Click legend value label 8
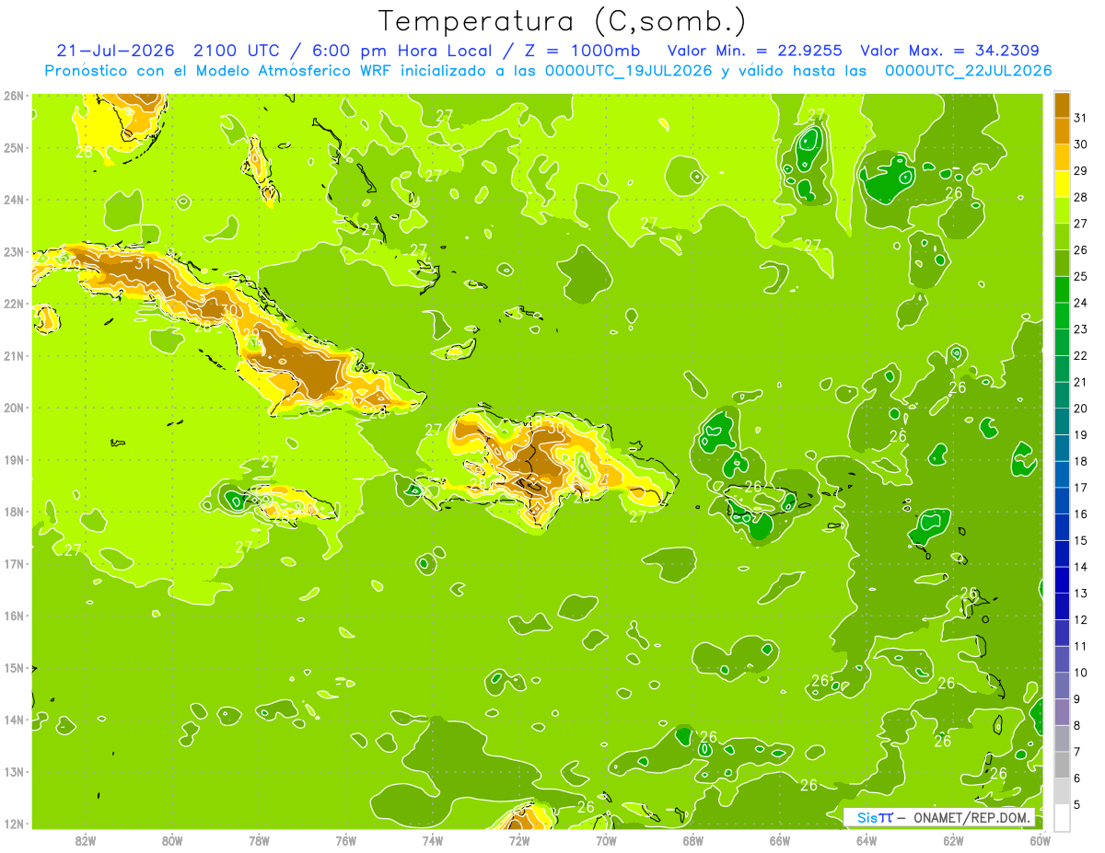Screen dimensions: 1105x853 (x=1078, y=726)
